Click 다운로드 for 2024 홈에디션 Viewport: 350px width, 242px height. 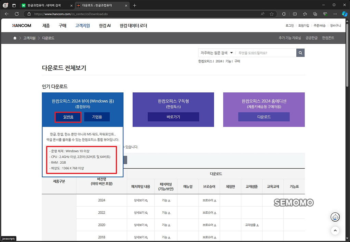click(264, 117)
